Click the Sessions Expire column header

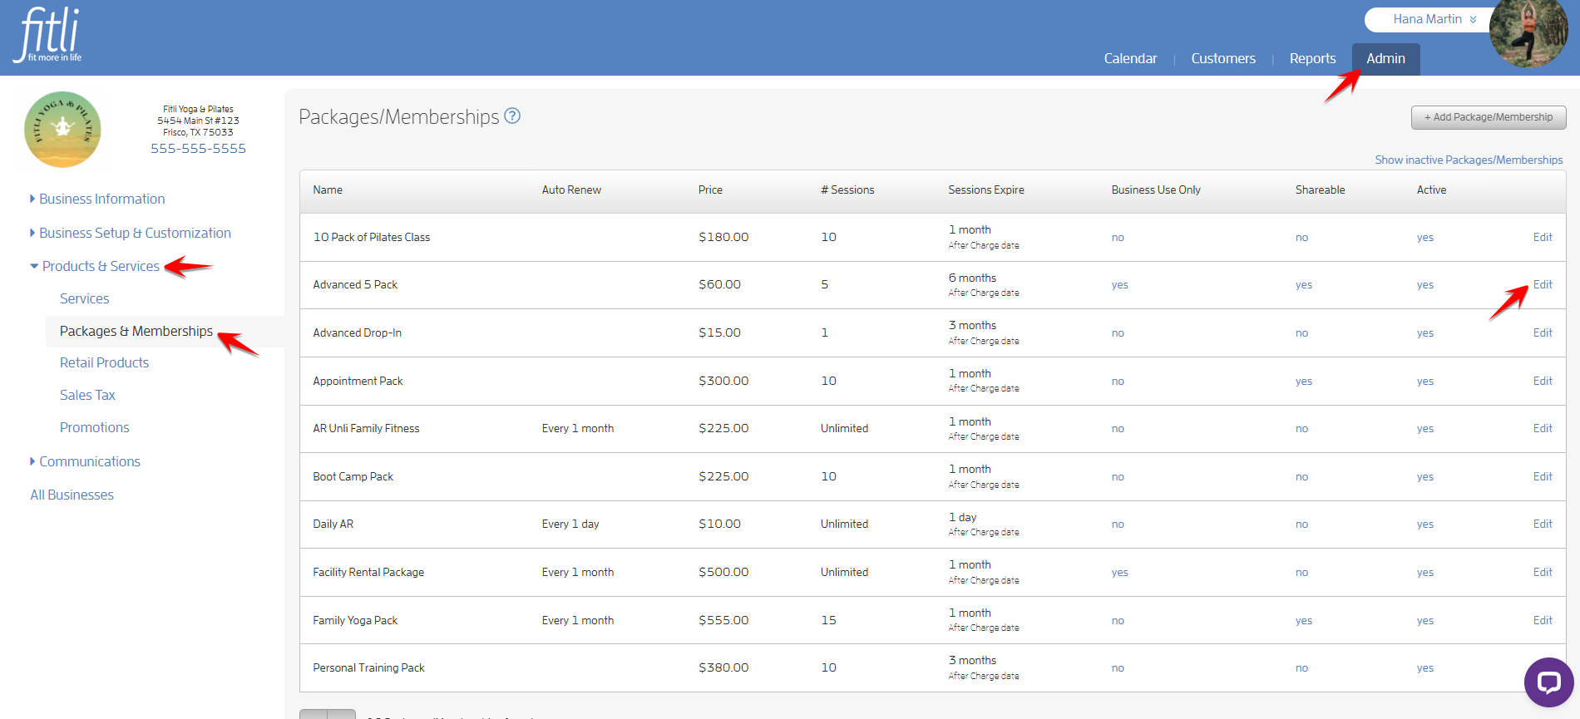(986, 190)
